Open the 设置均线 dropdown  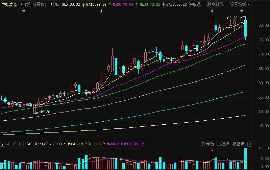(240, 5)
